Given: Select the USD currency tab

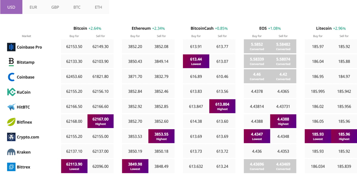Looking at the screenshot, I should point(11,7).
